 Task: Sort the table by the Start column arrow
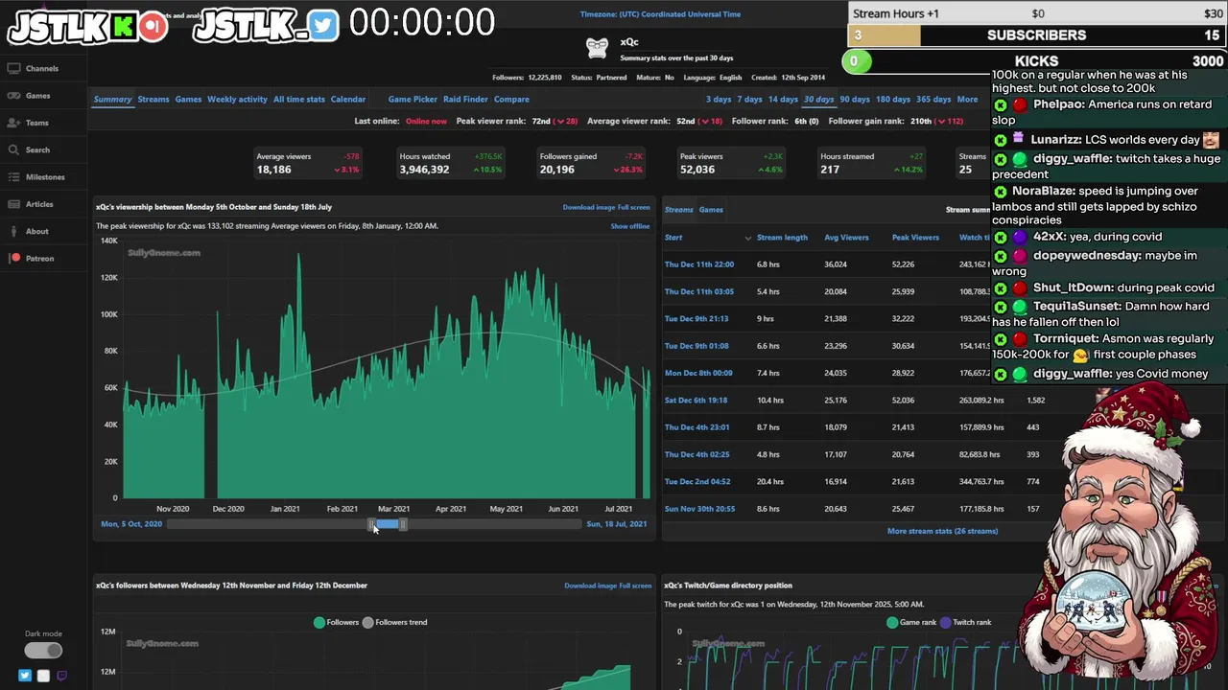(747, 238)
